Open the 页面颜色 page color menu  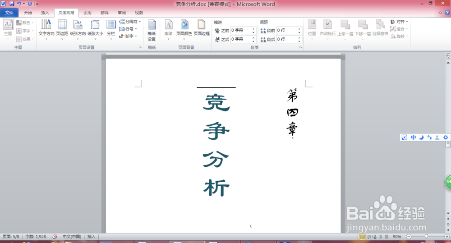tap(184, 30)
